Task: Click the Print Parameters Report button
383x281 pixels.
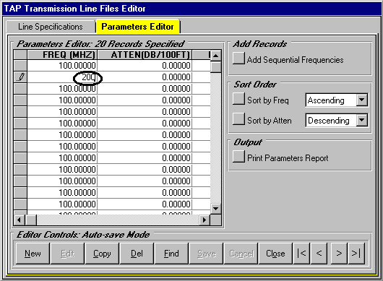Action: click(238, 157)
